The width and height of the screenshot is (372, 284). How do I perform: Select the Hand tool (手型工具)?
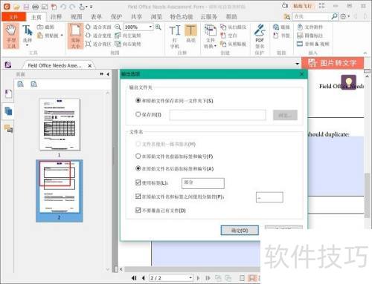click(11, 36)
